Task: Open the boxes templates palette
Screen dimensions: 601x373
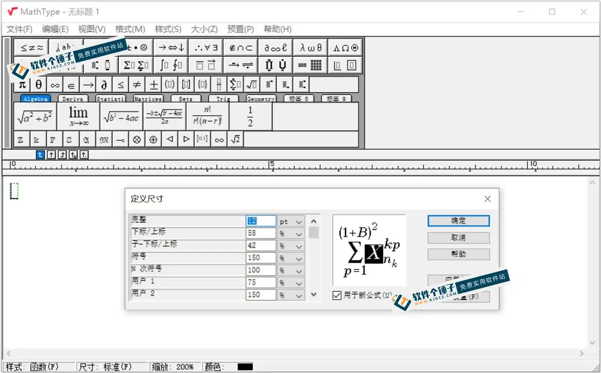Action: point(345,65)
